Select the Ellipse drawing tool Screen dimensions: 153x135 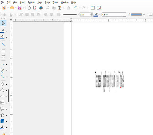tap(4, 57)
